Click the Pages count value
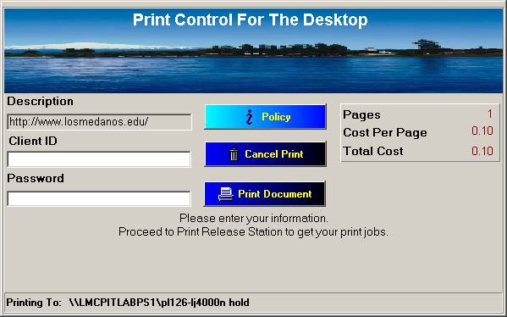Viewport: 507px width, 317px height. click(x=490, y=114)
